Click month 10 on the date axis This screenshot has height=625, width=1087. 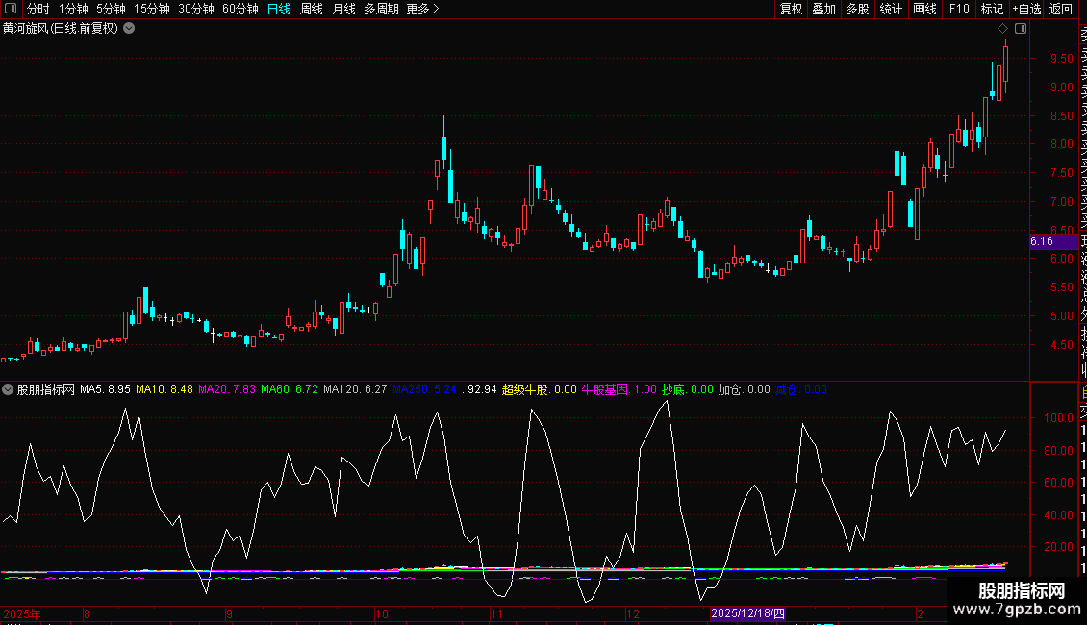[x=381, y=613]
